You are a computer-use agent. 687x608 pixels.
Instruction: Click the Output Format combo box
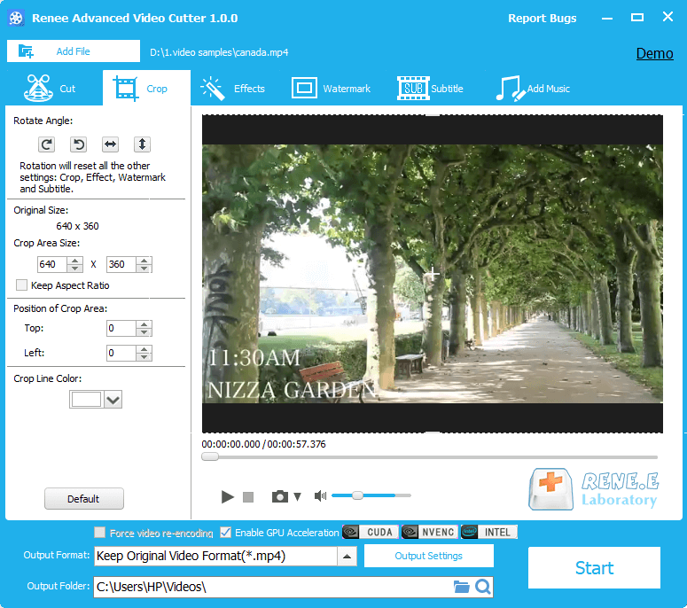[x=225, y=556]
